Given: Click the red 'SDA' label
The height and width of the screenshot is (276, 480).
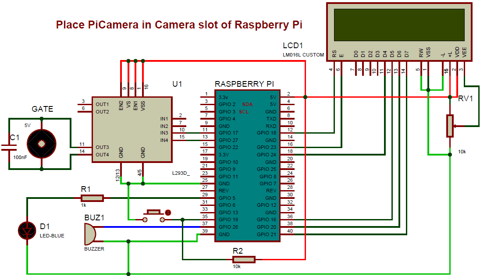Looking at the screenshot, I should click(247, 104).
